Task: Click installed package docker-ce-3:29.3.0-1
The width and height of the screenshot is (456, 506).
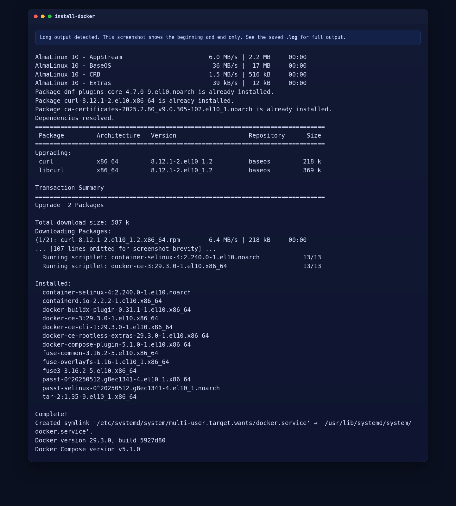Action: tap(100, 318)
